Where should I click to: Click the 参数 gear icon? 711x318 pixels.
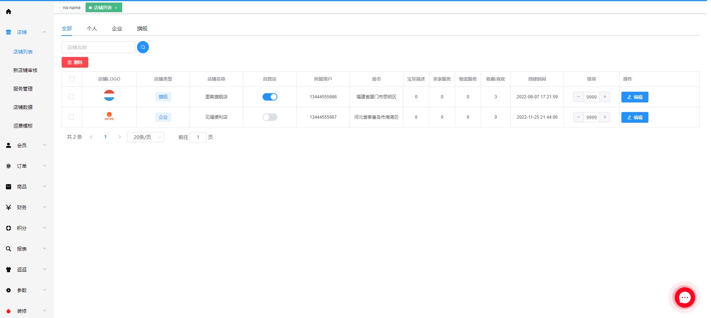click(x=9, y=290)
